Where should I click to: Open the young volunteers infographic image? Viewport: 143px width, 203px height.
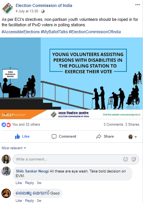click(x=71, y=78)
